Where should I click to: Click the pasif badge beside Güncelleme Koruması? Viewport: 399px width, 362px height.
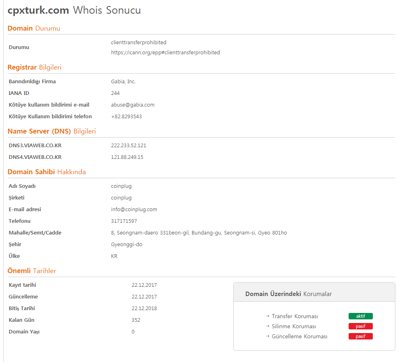[x=360, y=336]
